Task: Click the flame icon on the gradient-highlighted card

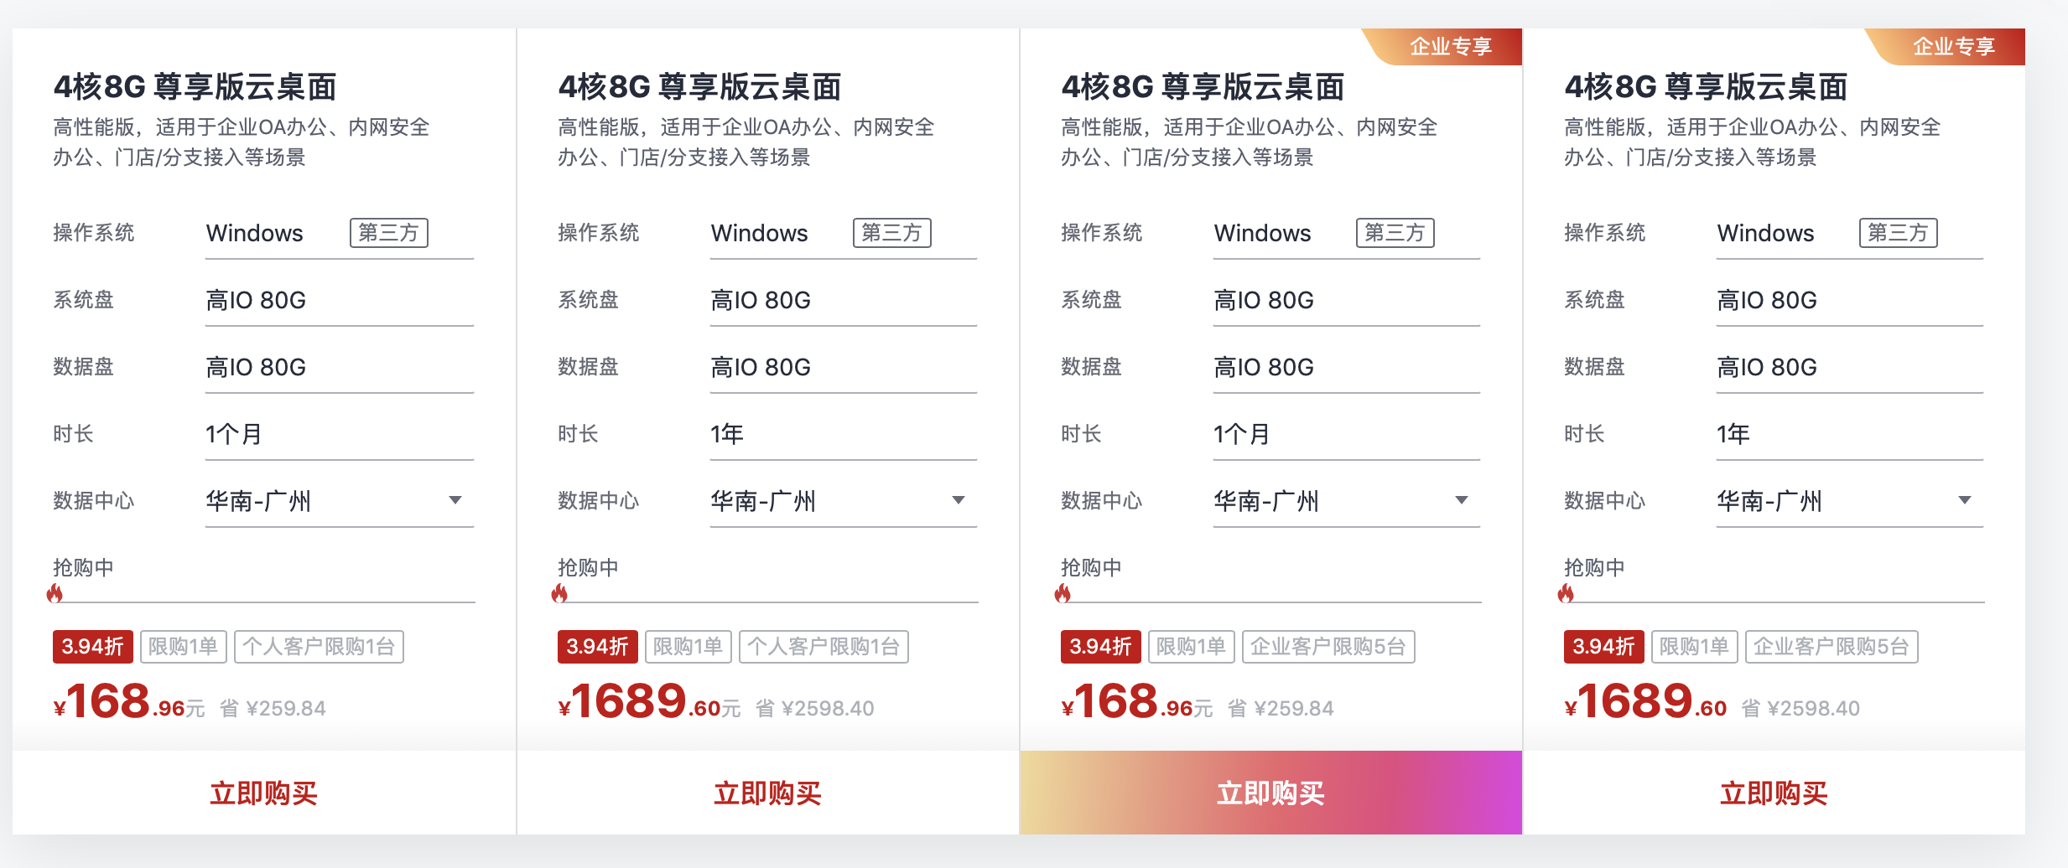Action: pos(1065,597)
